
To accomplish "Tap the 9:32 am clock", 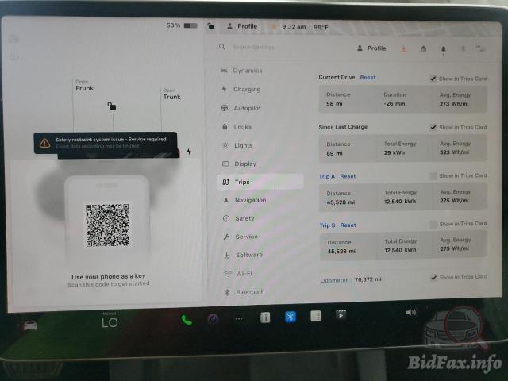I will (294, 26).
